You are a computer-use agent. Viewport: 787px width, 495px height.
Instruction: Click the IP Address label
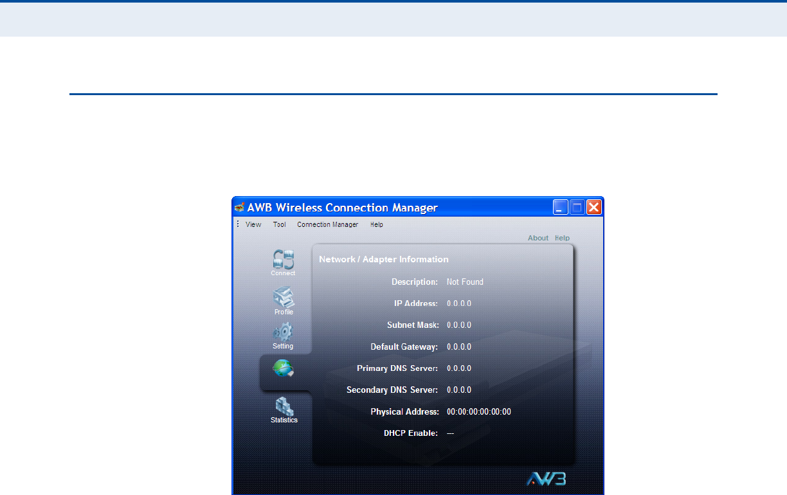point(416,303)
